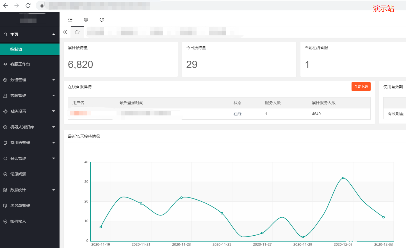The width and height of the screenshot is (406, 248).
Task: Expand the 分组管理 menu
Action: (x=29, y=80)
